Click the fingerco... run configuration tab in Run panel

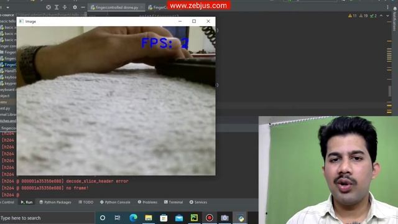[9, 128]
